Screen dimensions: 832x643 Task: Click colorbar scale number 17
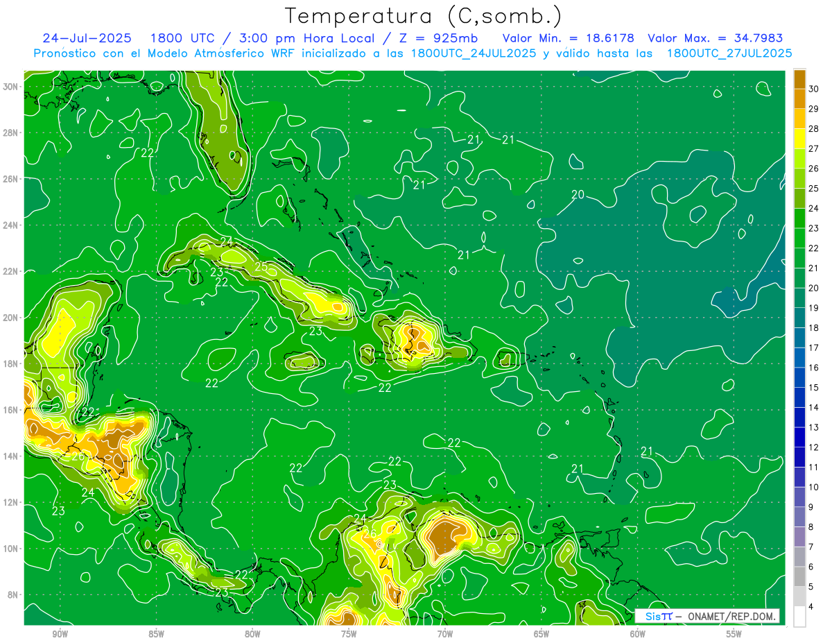(x=813, y=348)
